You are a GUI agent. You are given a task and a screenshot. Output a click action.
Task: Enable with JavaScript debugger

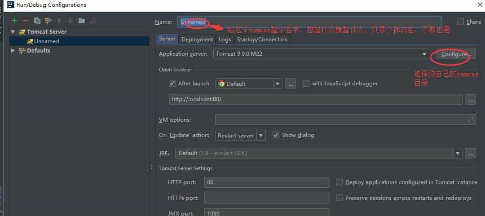tap(306, 84)
